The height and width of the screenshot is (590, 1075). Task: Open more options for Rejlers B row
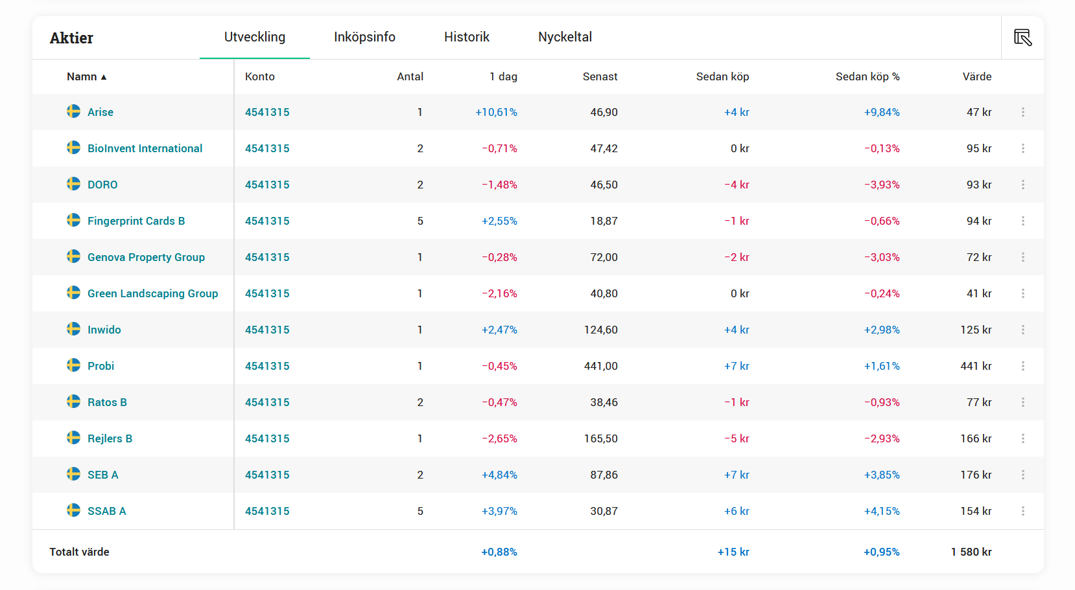click(x=1023, y=438)
